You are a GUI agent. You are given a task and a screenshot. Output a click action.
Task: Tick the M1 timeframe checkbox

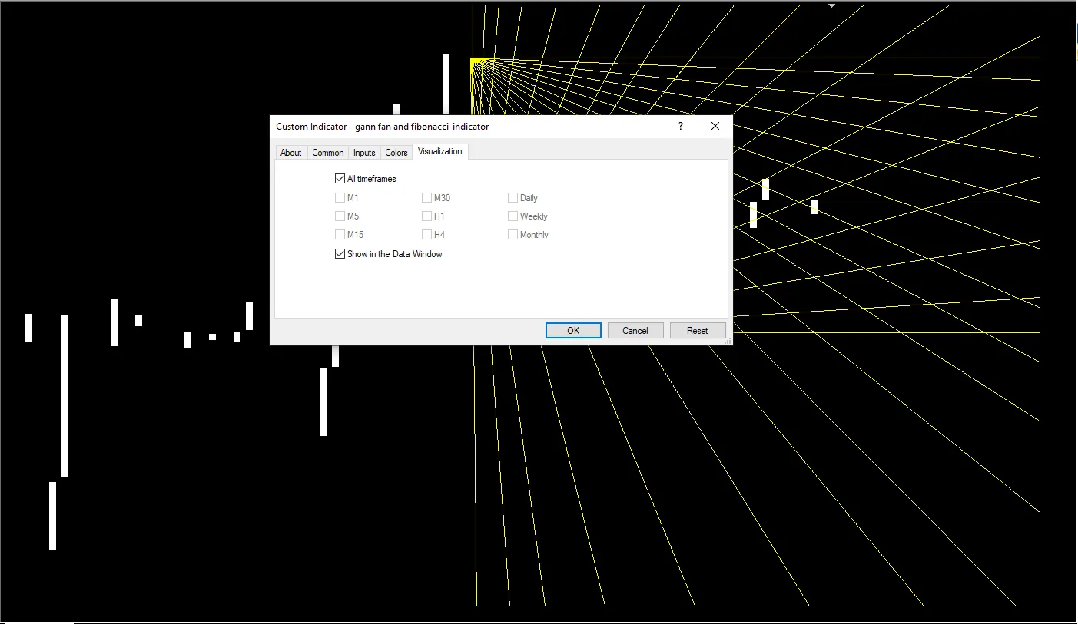pos(340,198)
